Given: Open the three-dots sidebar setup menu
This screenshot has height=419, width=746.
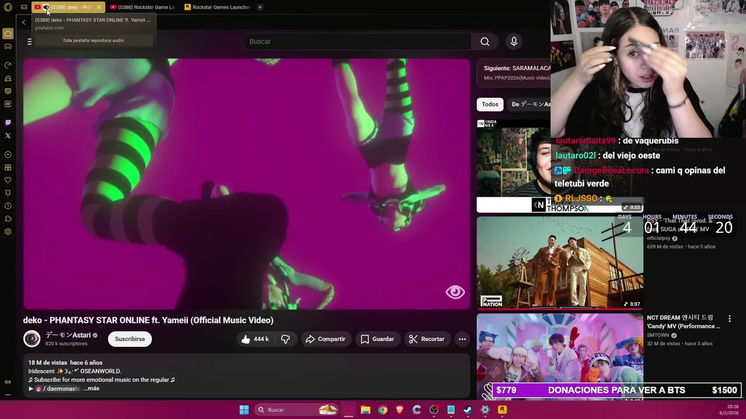Looking at the screenshot, I should pyautogui.click(x=8, y=394).
